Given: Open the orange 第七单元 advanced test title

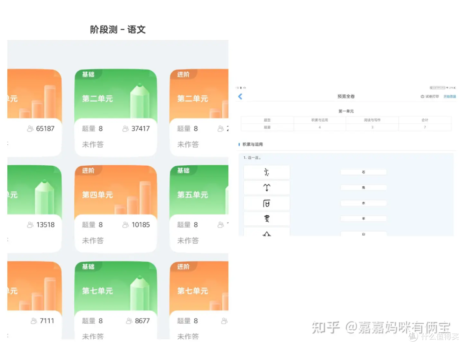Looking at the screenshot, I should (192, 291).
